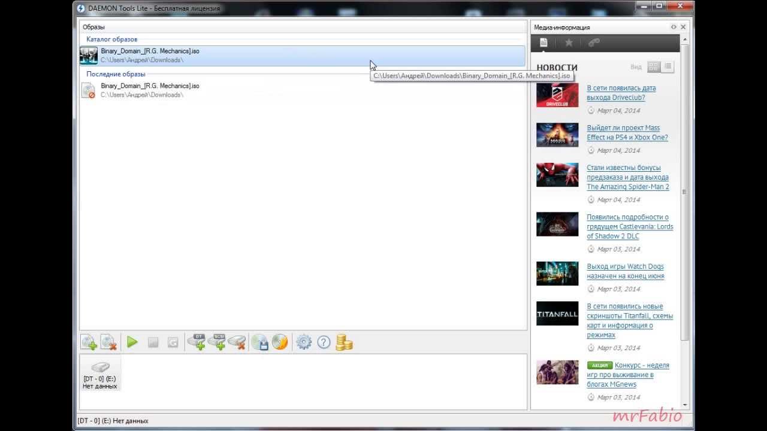
Task: Click the Mass Effect news thumbnail
Action: coord(557,135)
